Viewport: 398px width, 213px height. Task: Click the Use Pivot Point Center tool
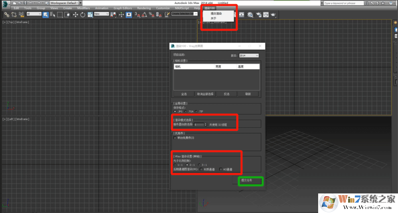point(113,15)
